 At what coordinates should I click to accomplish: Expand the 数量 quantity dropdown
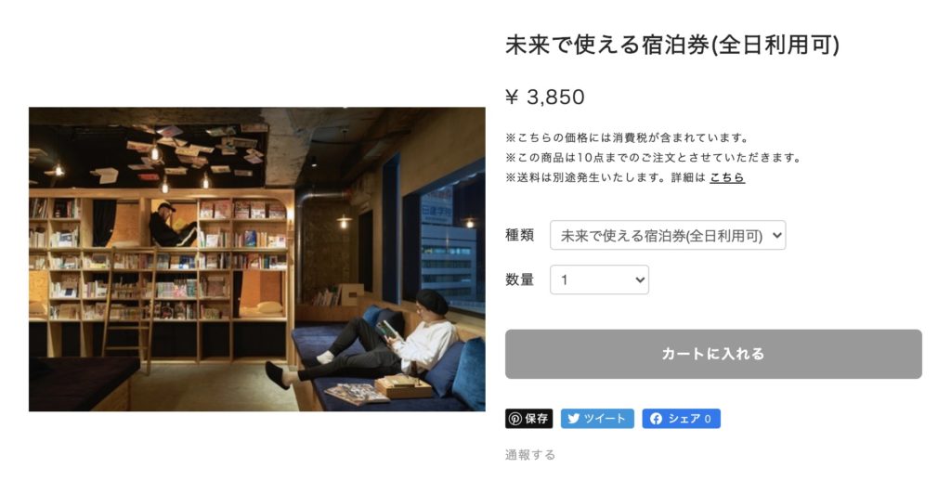tap(599, 280)
